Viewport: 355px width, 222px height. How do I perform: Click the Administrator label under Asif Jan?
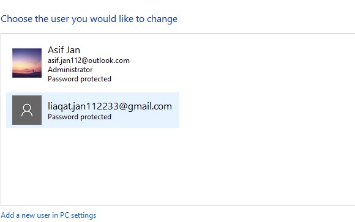[70, 70]
